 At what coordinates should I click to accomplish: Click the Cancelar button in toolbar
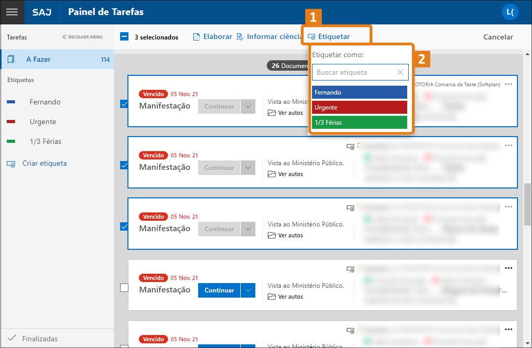point(498,37)
